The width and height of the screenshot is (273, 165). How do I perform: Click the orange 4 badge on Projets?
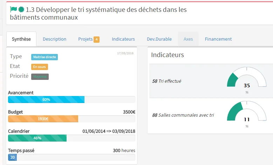coord(96,40)
